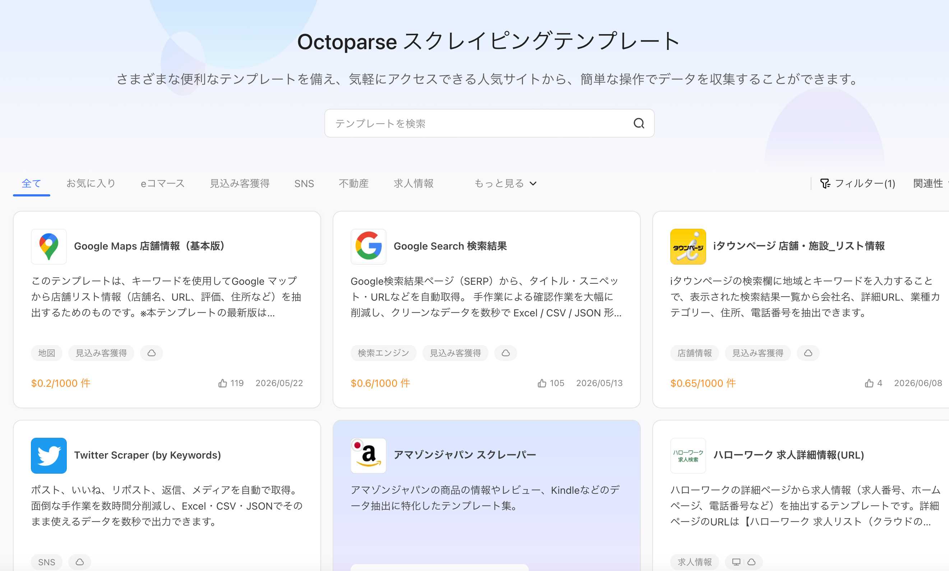
Task: Click the 検索エンジン tag
Action: (383, 353)
